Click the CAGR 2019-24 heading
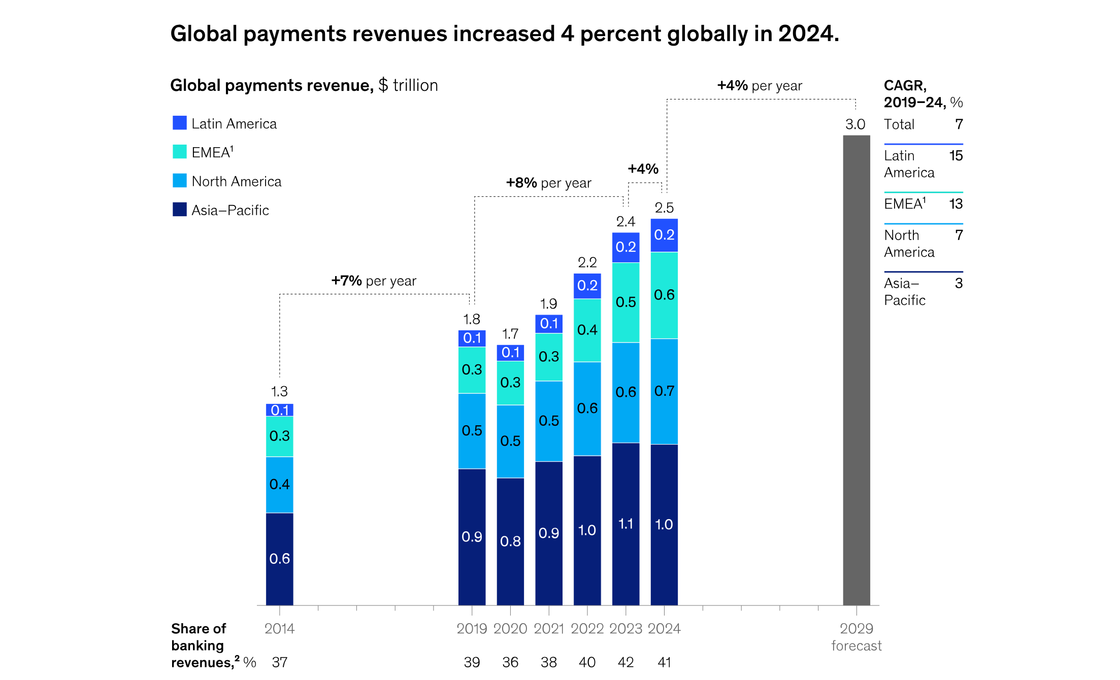Viewport: 1120px width, 680px height. [923, 93]
